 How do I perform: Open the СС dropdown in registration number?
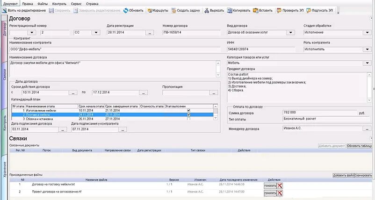(96, 33)
